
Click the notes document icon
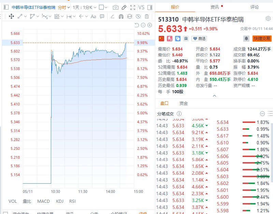(x=186, y=39)
